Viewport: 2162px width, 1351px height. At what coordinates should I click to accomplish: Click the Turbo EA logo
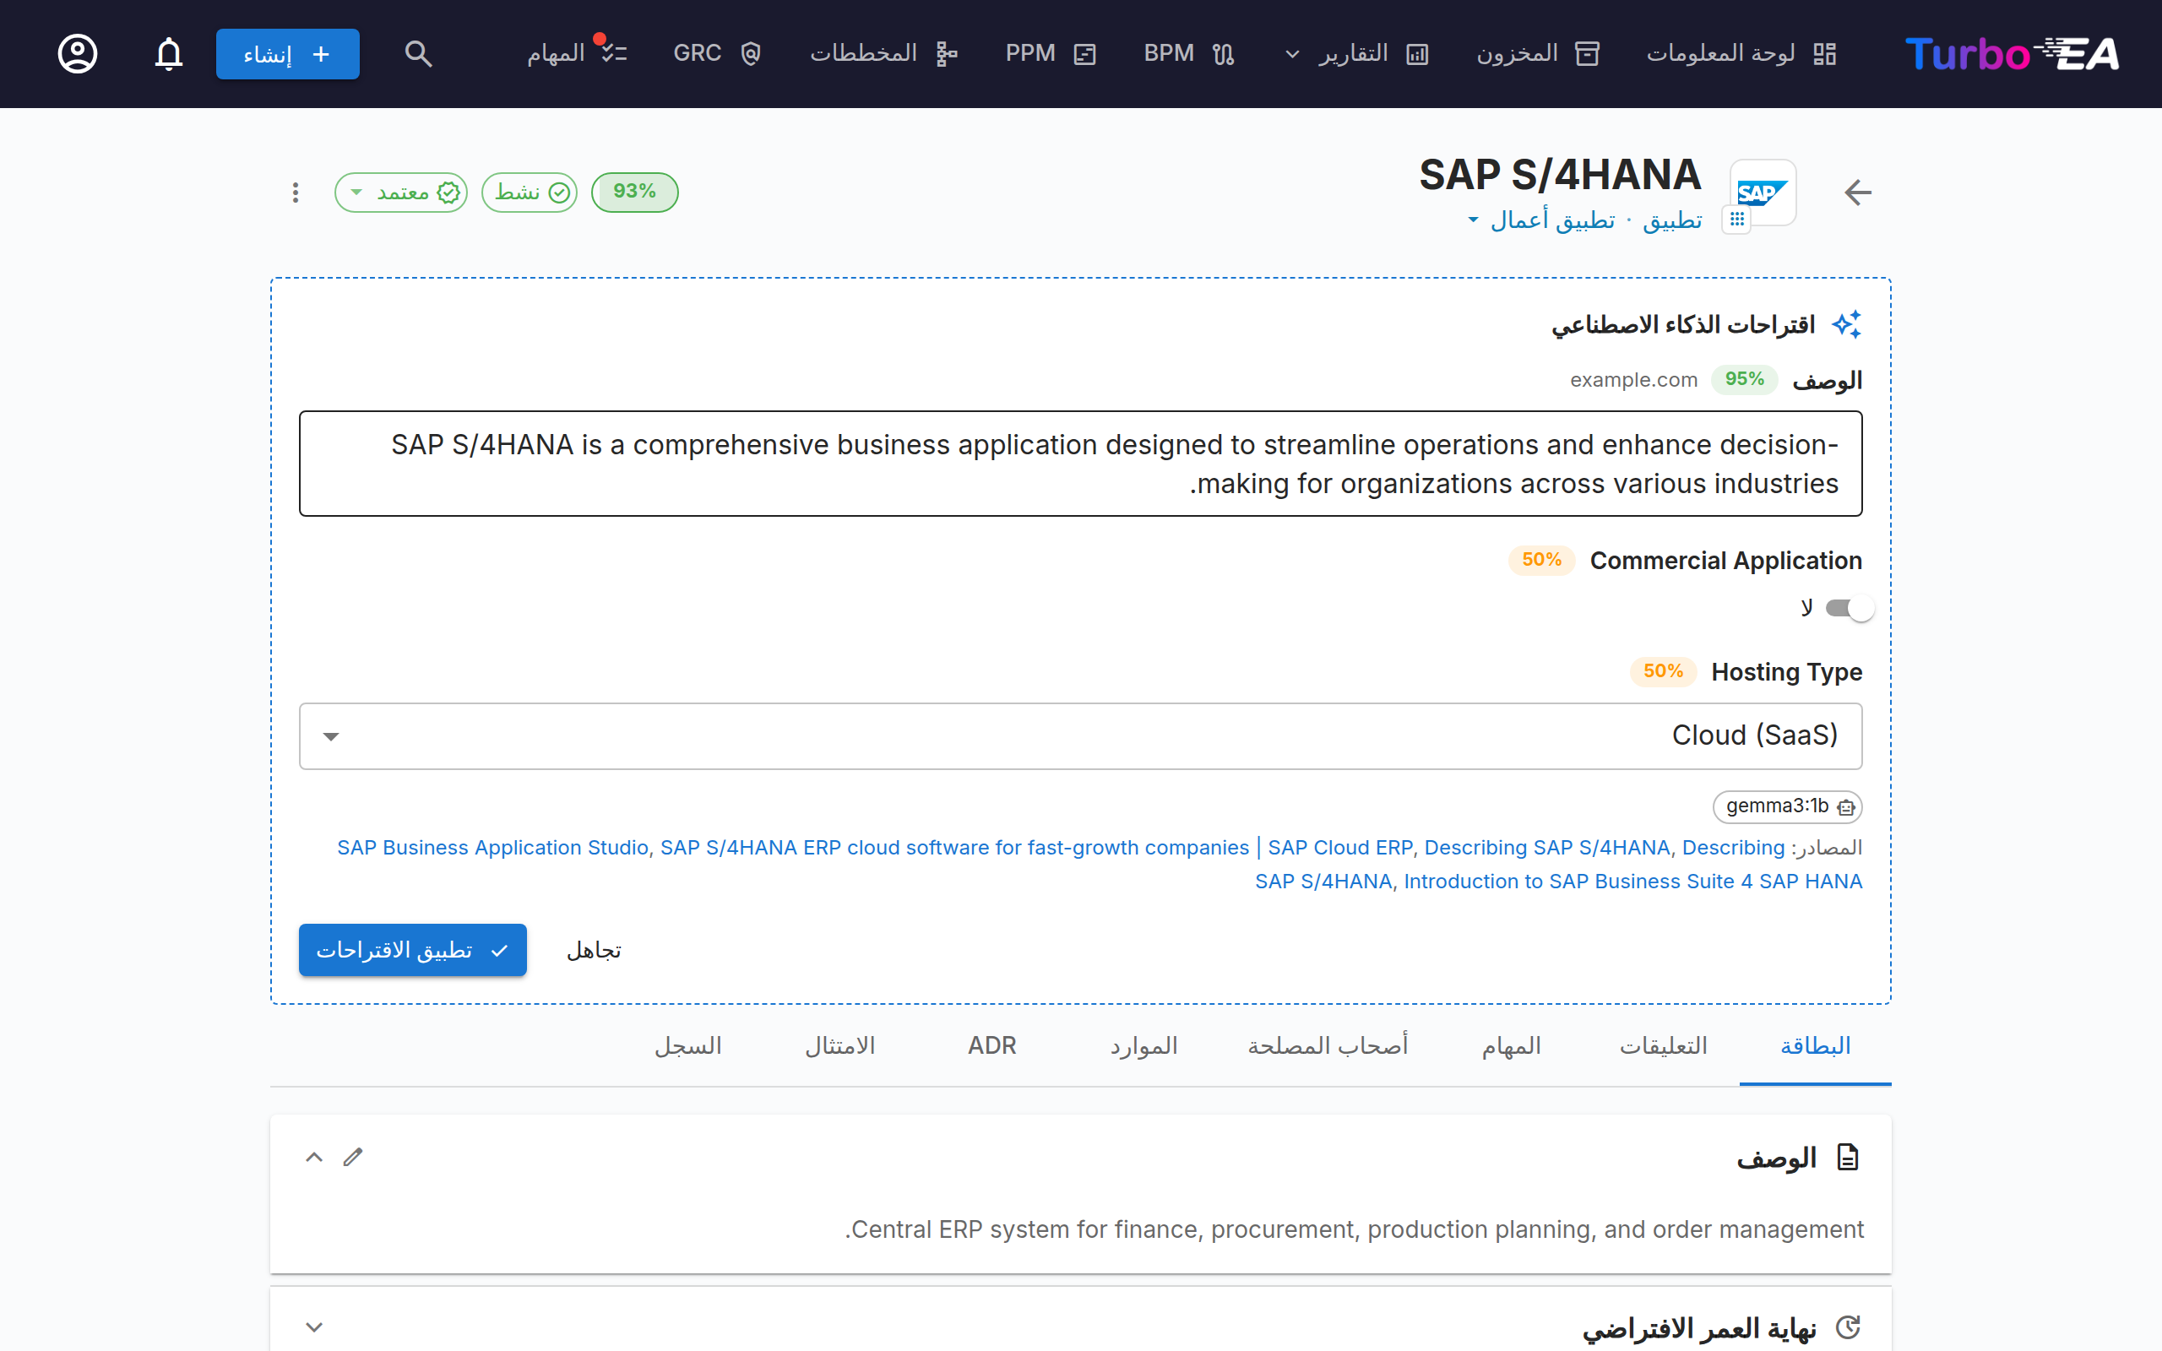(x=2011, y=53)
